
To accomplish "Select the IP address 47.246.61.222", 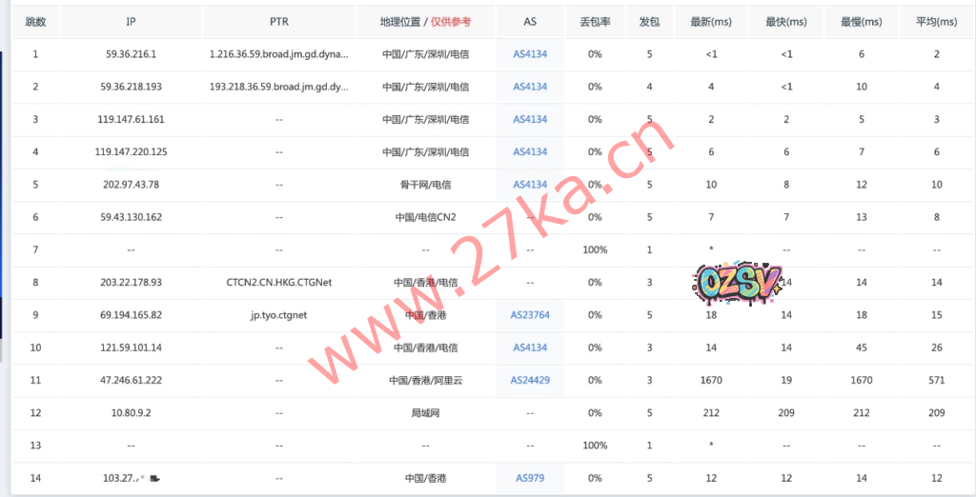I will pos(129,380).
